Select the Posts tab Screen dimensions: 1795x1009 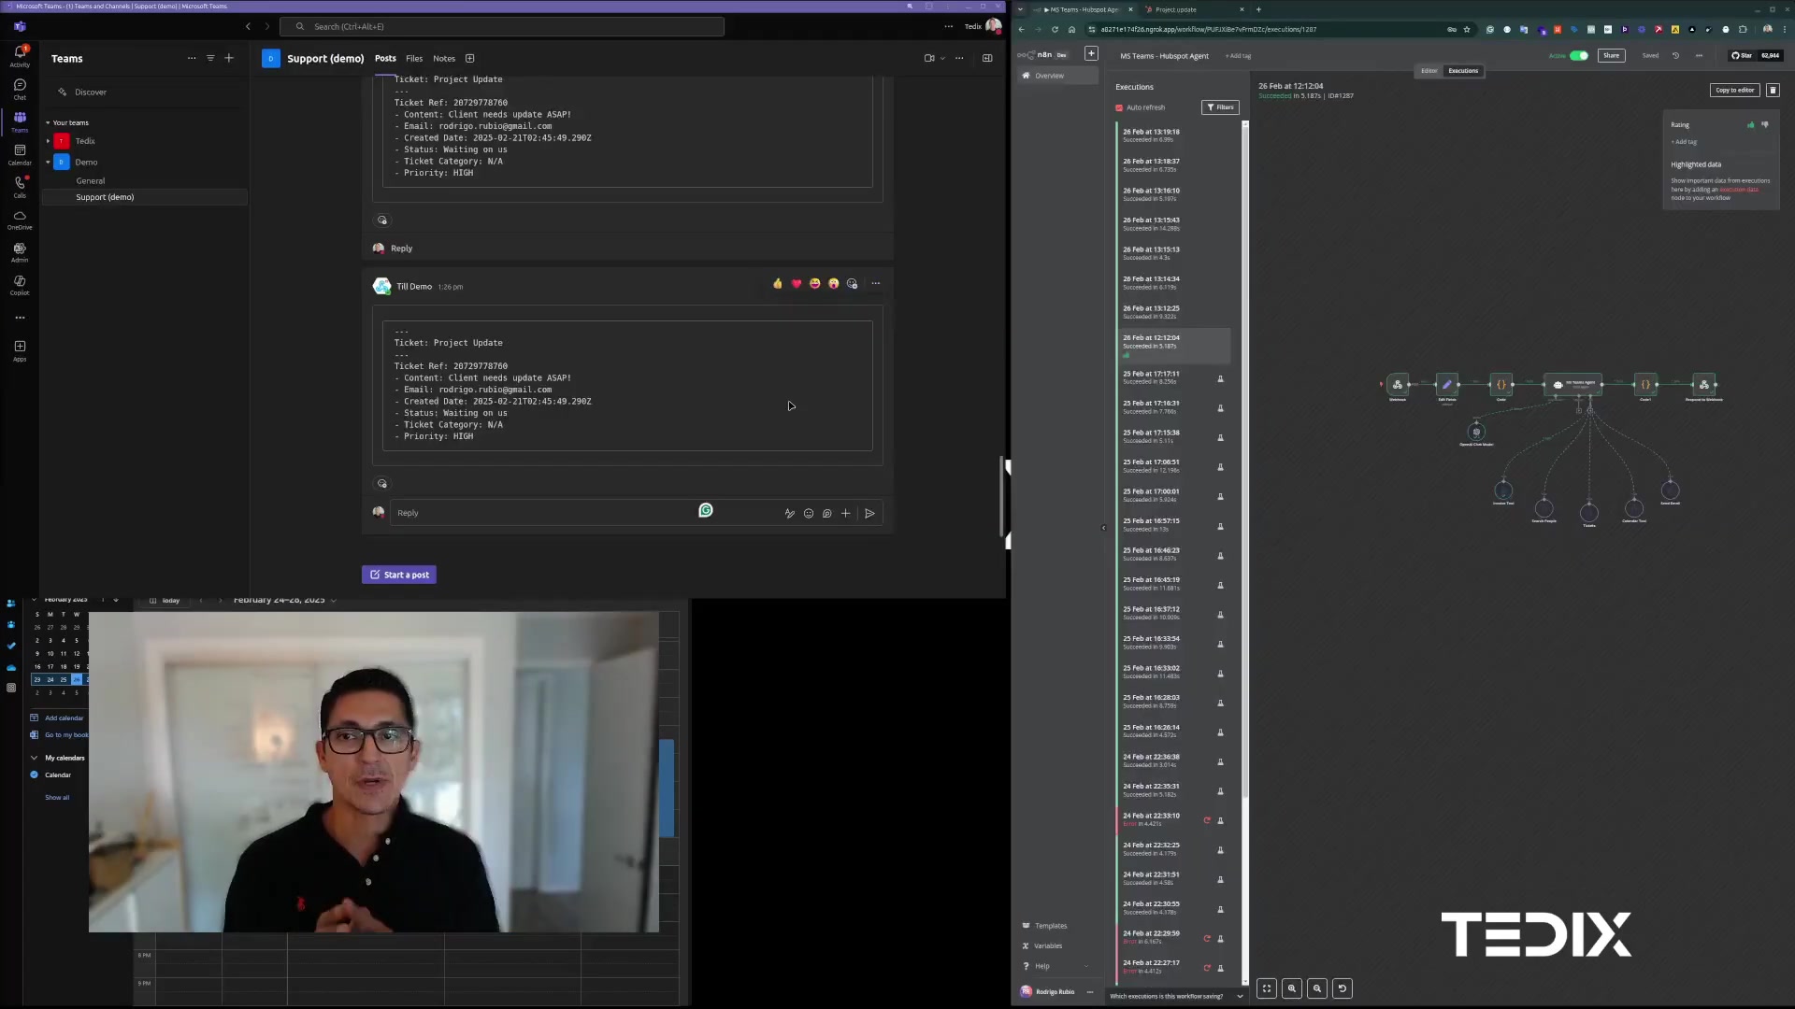coord(385,58)
